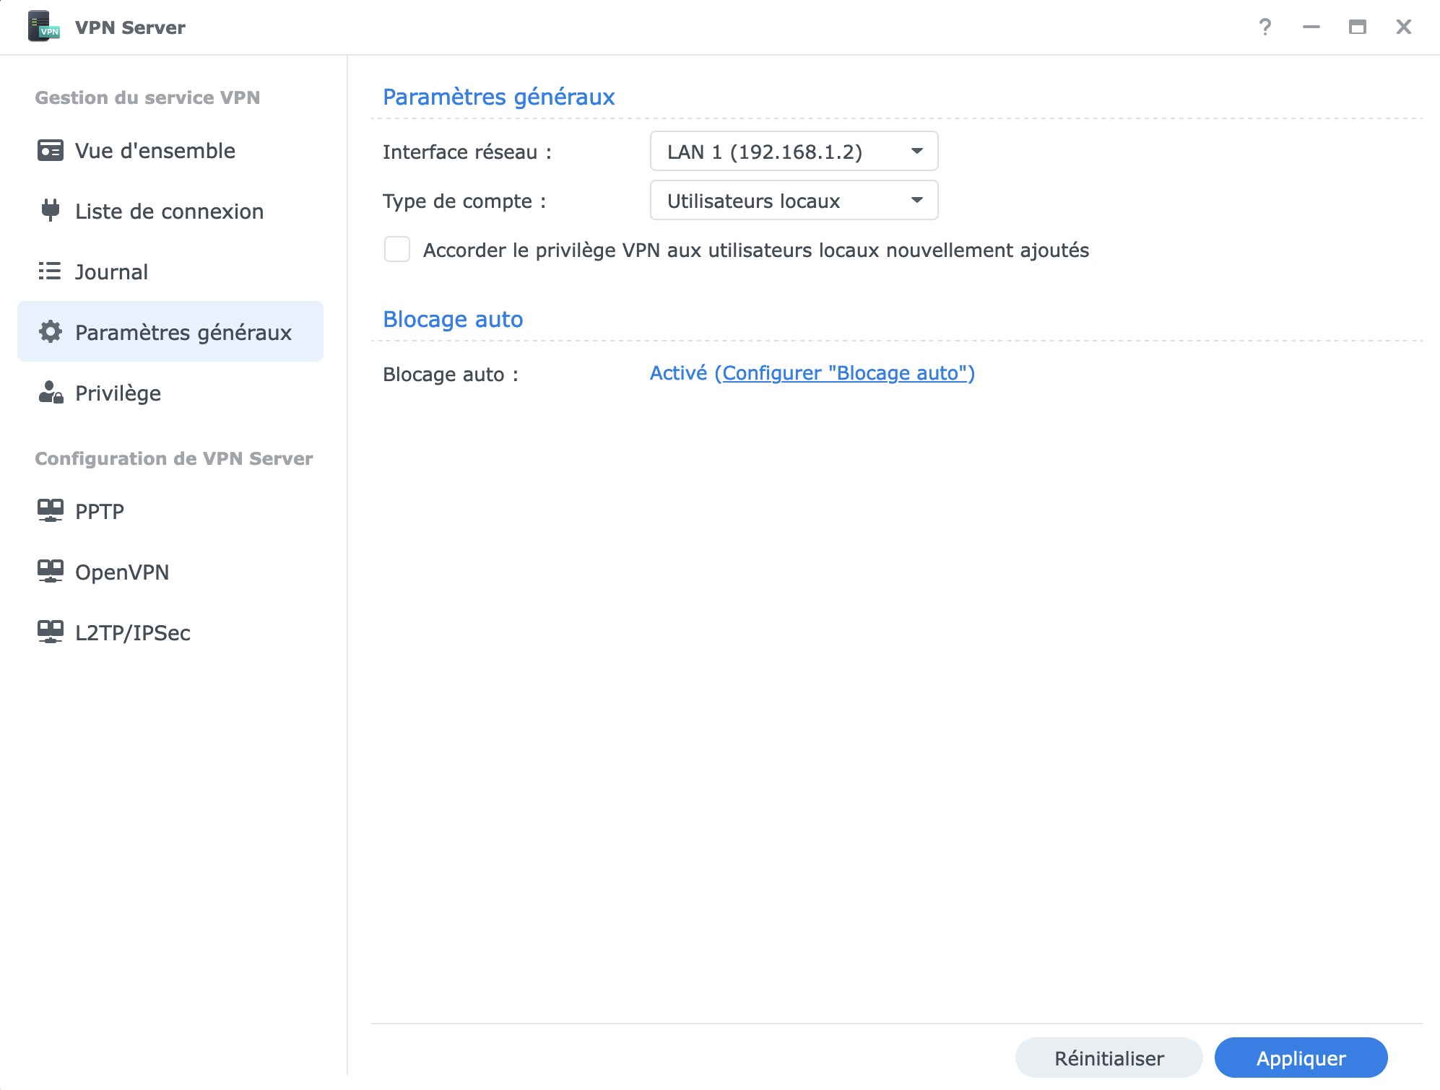Click the Journal list icon
Image resolution: width=1440 pixels, height=1090 pixels.
50,271
